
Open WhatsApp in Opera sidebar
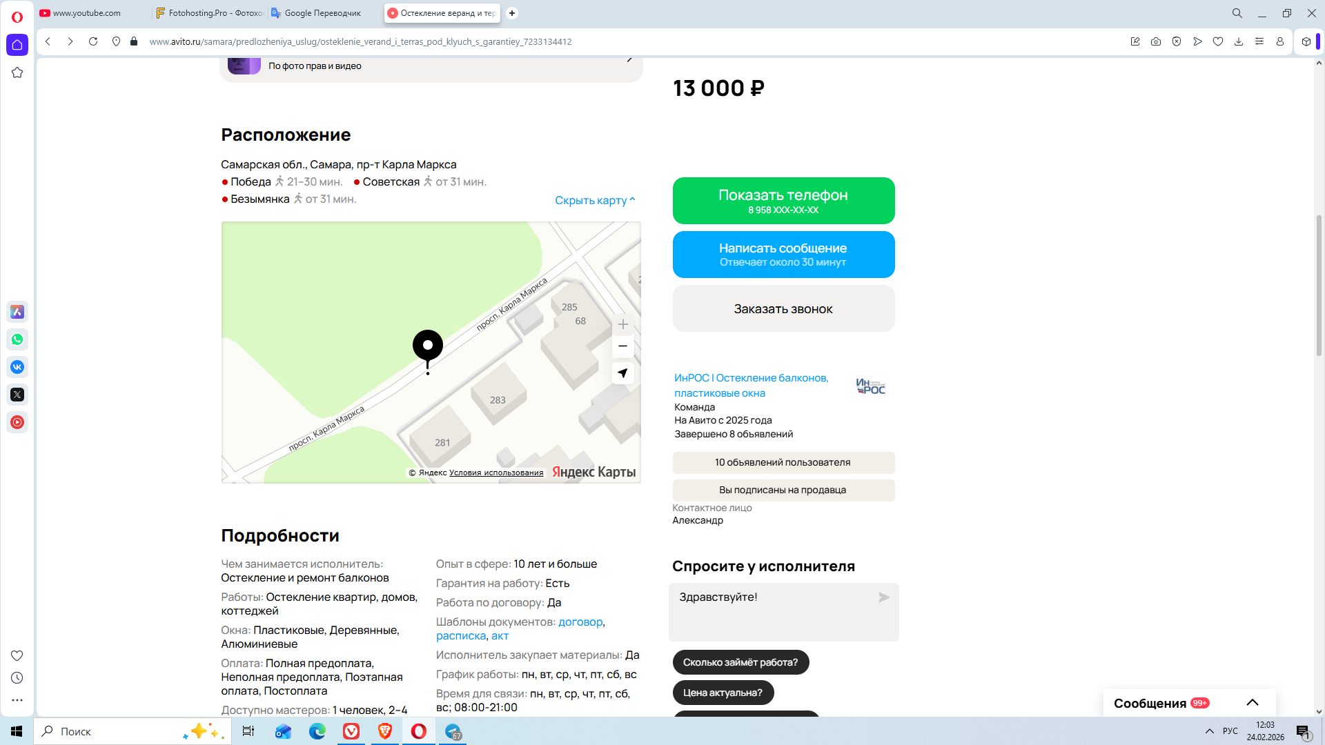coord(17,339)
